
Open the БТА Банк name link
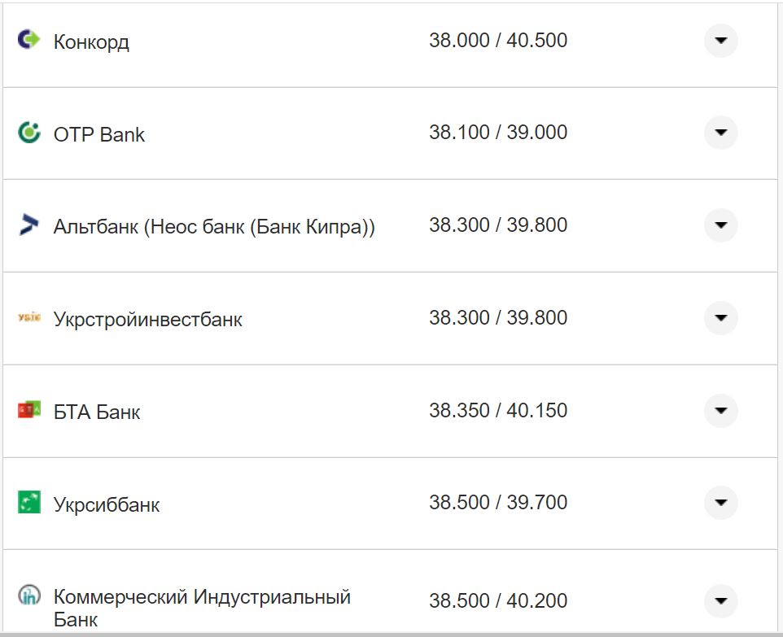(x=96, y=412)
